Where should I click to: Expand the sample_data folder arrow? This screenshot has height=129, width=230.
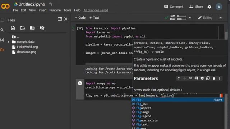(x=8, y=42)
